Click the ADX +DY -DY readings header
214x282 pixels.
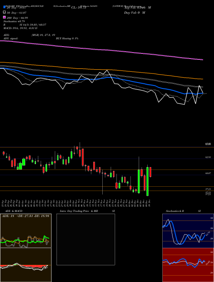click(x=25, y=216)
